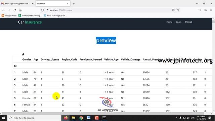Click the Region_Code column header
The width and height of the screenshot is (215, 121).
click(x=70, y=59)
